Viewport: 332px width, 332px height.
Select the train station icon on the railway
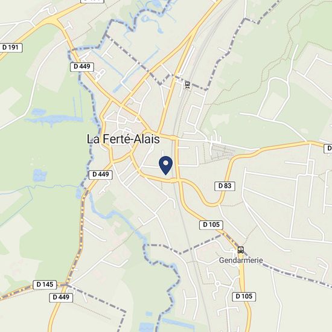187,85
